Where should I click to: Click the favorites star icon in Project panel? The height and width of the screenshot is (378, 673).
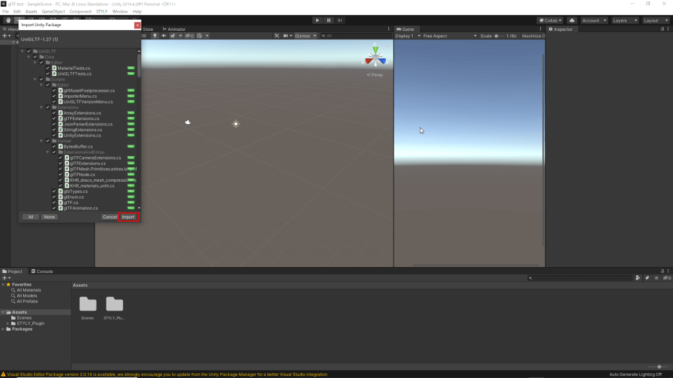[x=657, y=278]
